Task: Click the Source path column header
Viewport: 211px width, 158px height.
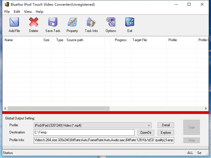Action: point(85,40)
